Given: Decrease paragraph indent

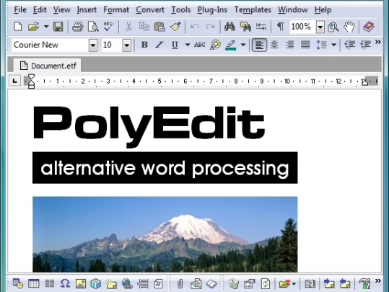Looking at the screenshot, I should [x=350, y=45].
